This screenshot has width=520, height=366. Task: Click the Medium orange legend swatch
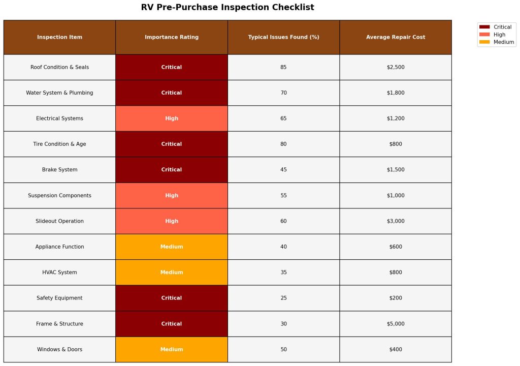pyautogui.click(x=484, y=42)
